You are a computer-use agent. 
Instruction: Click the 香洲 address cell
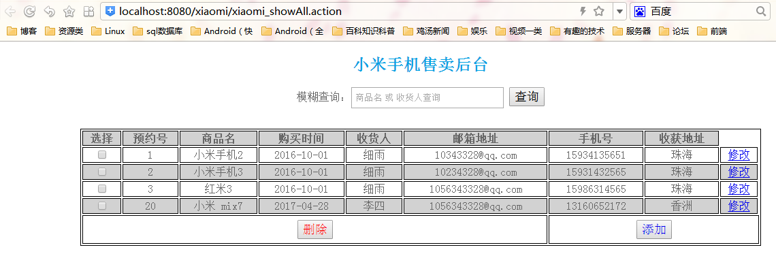click(x=681, y=206)
